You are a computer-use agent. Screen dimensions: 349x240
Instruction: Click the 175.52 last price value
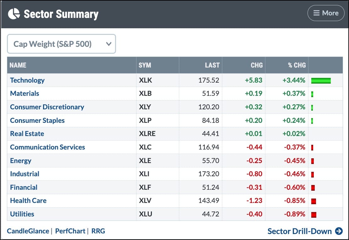[208, 80]
